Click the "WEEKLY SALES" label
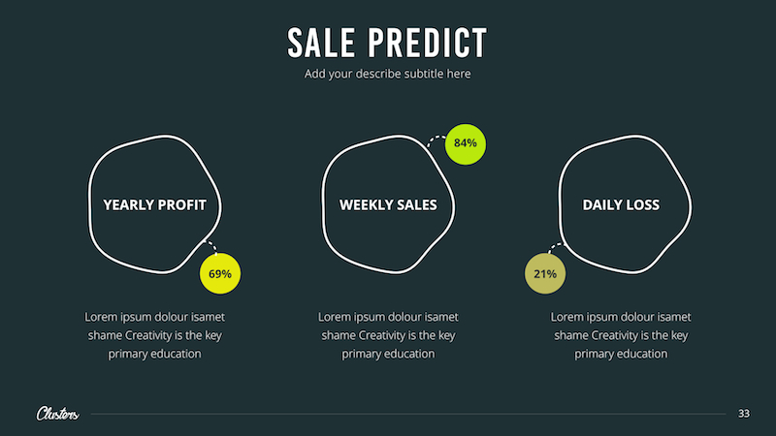Viewport: 776px width, 436px height. pyautogui.click(x=388, y=205)
